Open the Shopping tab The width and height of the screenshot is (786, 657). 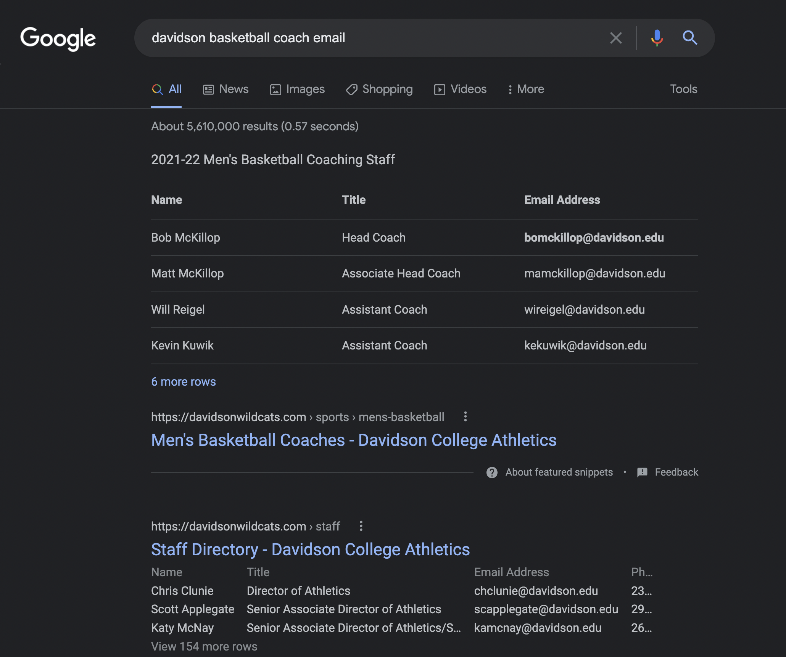click(379, 89)
